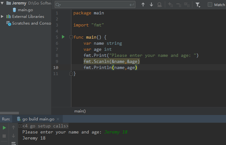Click the package main declaration
This screenshot has width=226, height=145.
tap(89, 13)
